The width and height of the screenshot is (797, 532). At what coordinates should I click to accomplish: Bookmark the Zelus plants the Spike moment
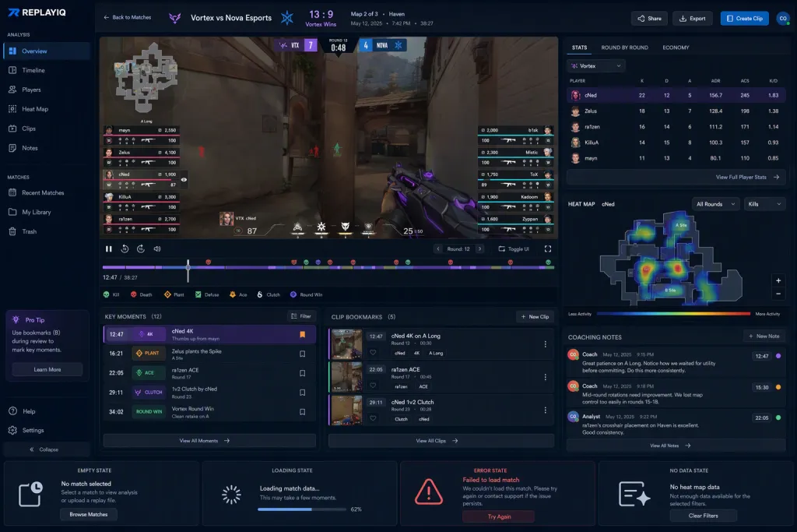click(x=303, y=354)
